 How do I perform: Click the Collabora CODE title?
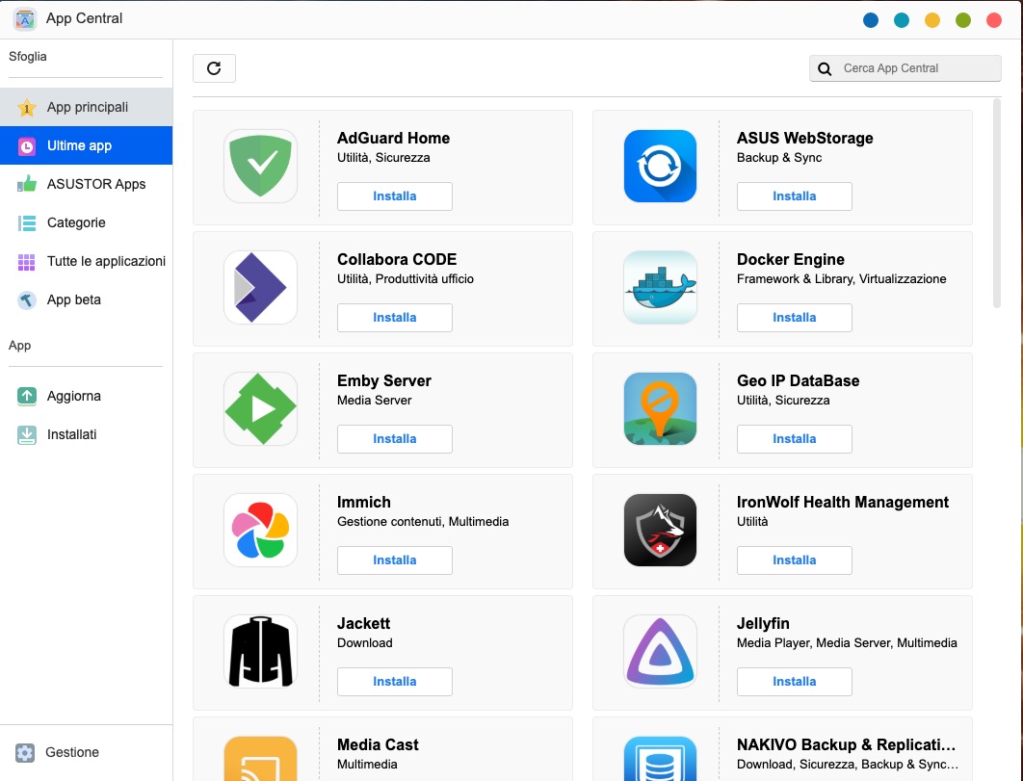(x=397, y=260)
